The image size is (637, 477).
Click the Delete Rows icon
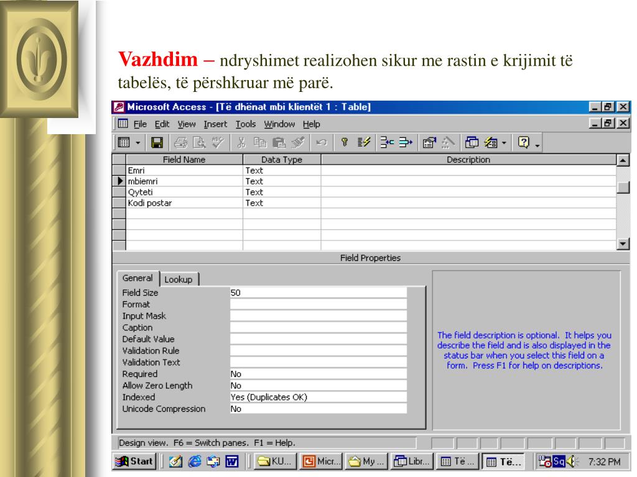point(406,143)
